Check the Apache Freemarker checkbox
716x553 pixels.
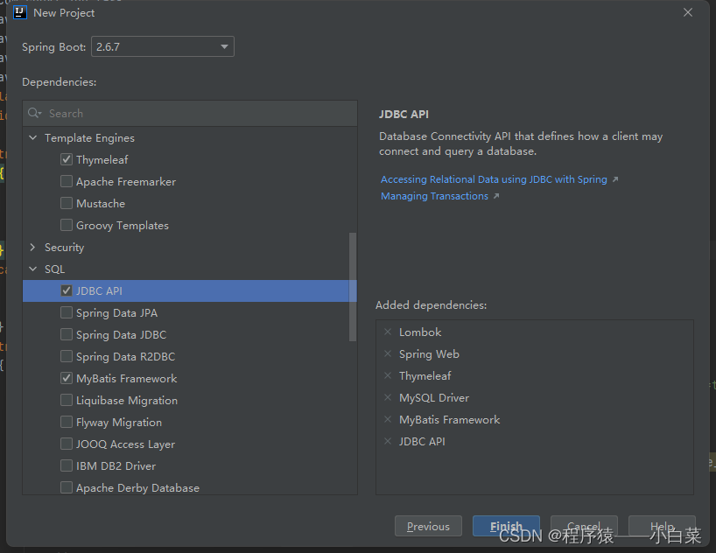pyautogui.click(x=67, y=181)
